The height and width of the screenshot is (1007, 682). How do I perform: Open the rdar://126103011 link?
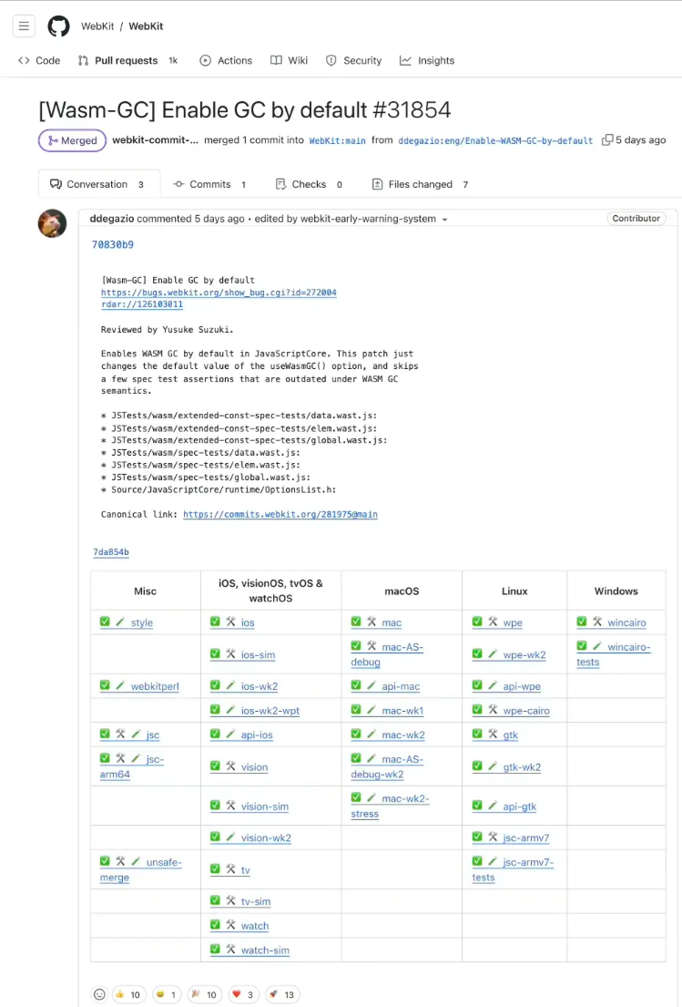pyautogui.click(x=142, y=304)
